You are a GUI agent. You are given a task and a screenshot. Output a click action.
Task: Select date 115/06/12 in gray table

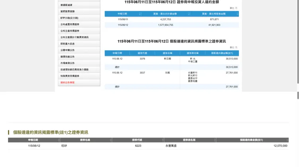click(34, 146)
